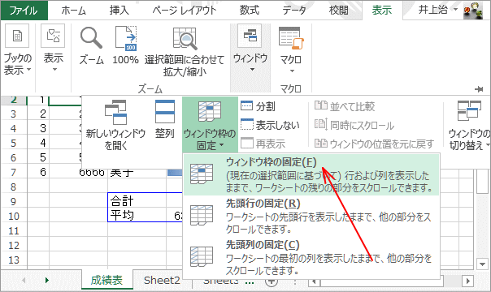Select row header 7

tap(14, 173)
